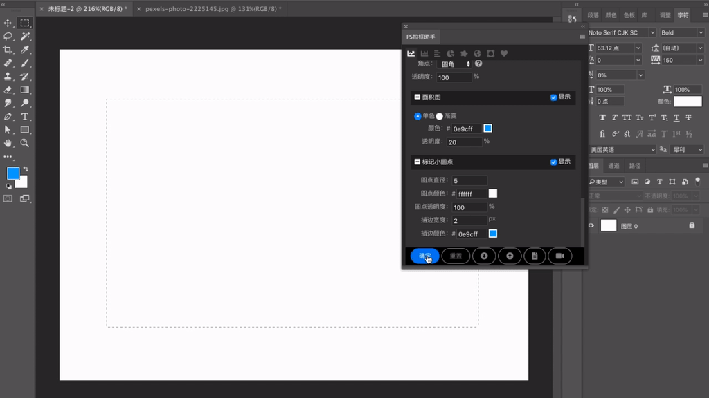Open the Noto Serif CJK SC font dropdown

tap(621, 32)
